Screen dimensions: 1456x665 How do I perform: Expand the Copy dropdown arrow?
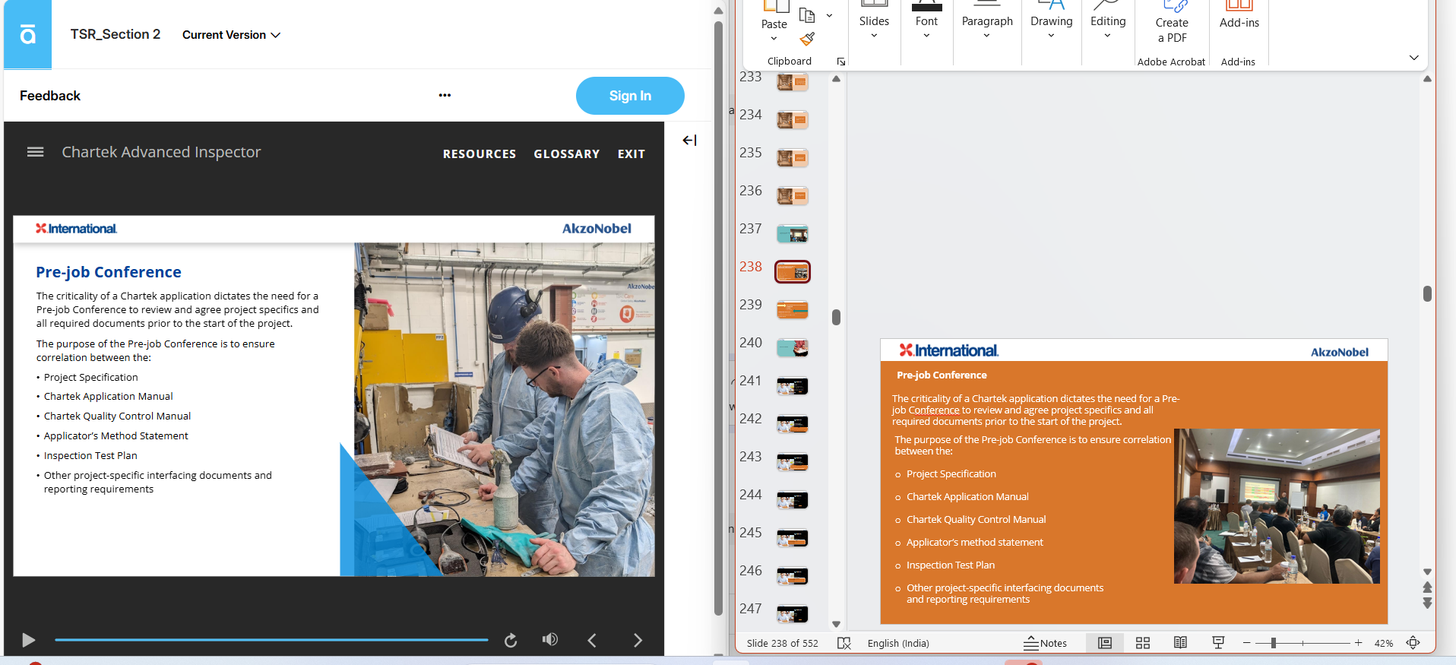[829, 15]
